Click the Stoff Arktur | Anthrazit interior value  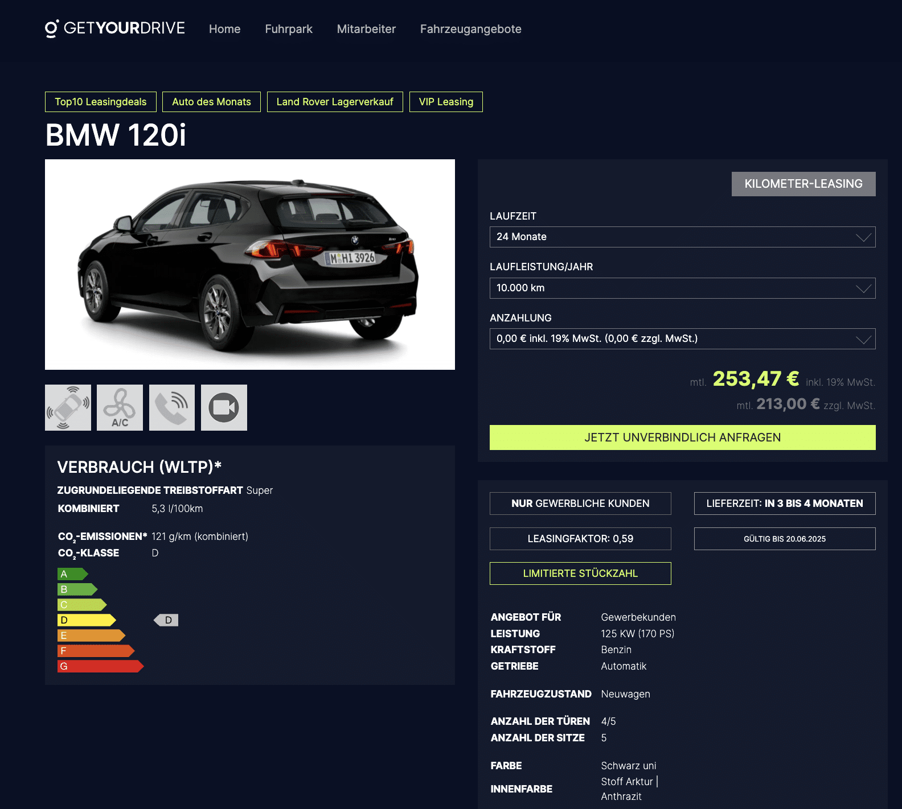coord(629,789)
